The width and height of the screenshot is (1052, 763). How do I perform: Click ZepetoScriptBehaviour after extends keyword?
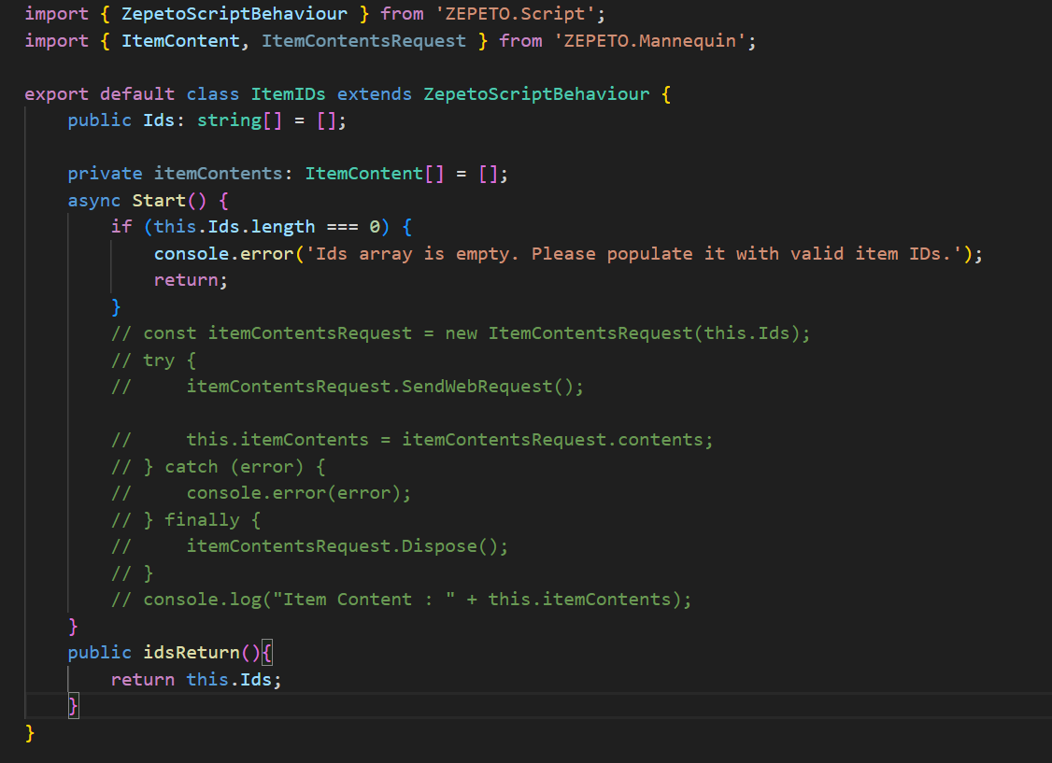536,94
